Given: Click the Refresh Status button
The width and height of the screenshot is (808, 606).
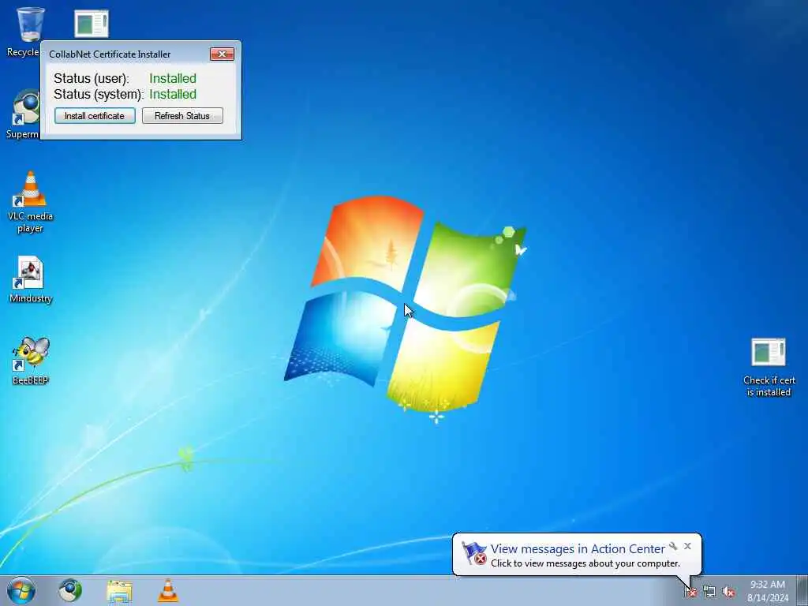Looking at the screenshot, I should [182, 116].
